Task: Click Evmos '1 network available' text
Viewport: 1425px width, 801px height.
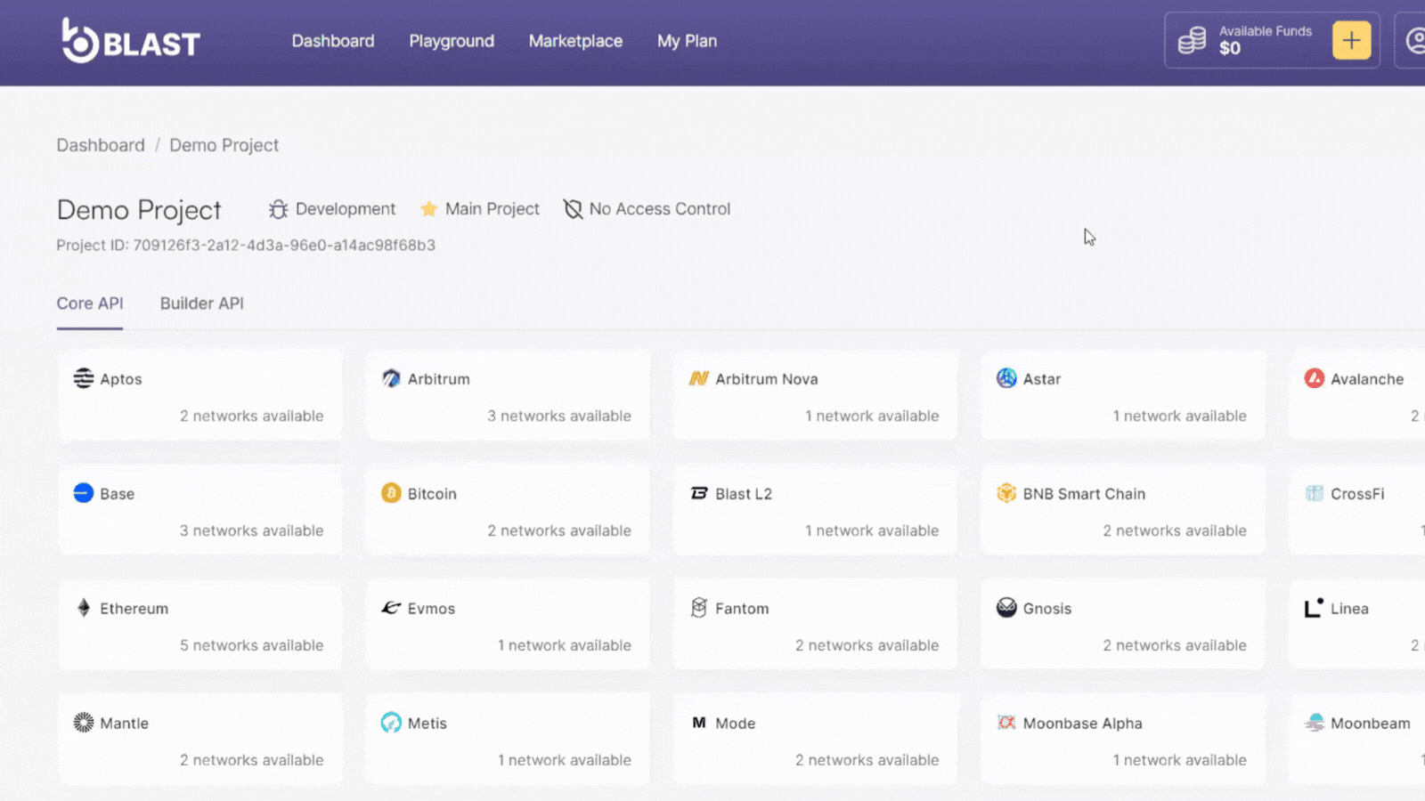Action: click(x=565, y=645)
